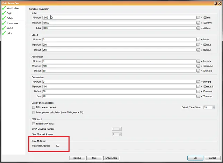
Task: Enable Edit value as percent checkbox
Action: 34,107
